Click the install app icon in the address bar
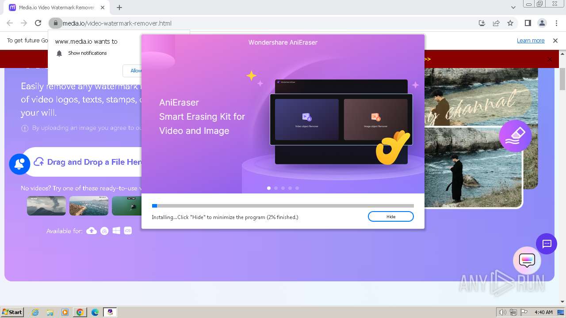Image resolution: width=566 pixels, height=318 pixels. click(x=482, y=23)
